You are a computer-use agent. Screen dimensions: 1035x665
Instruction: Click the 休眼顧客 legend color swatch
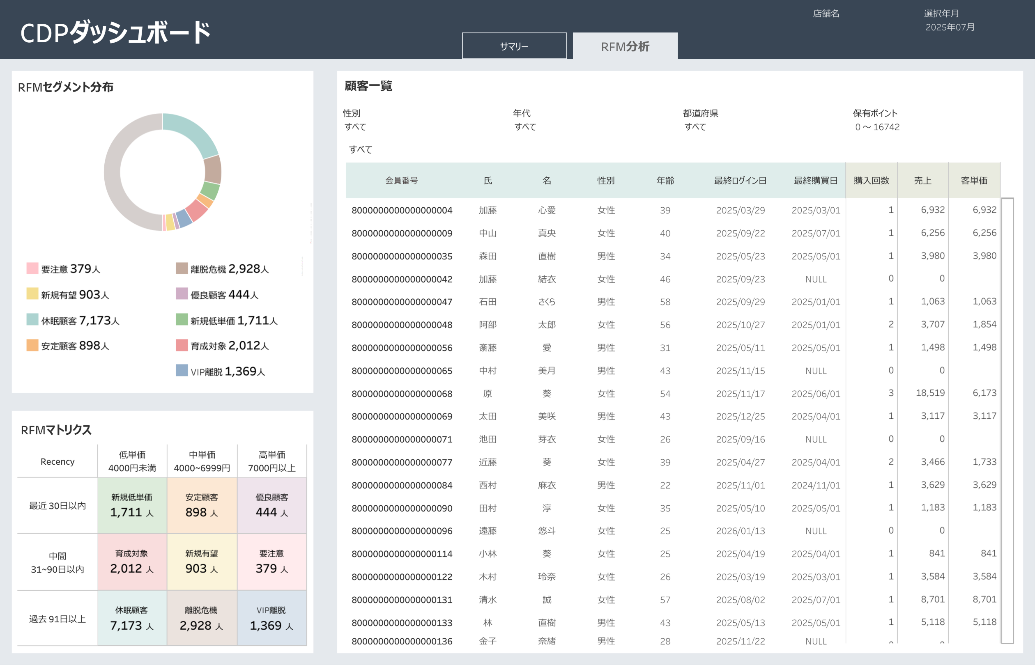tap(32, 319)
